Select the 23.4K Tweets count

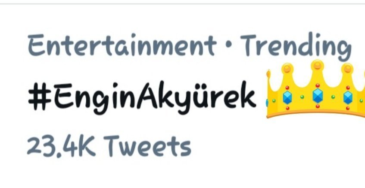109,146
